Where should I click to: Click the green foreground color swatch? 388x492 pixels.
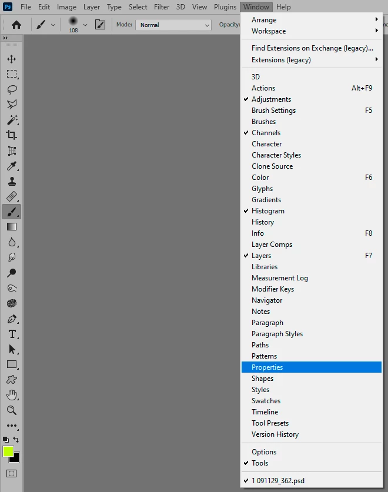point(8,451)
